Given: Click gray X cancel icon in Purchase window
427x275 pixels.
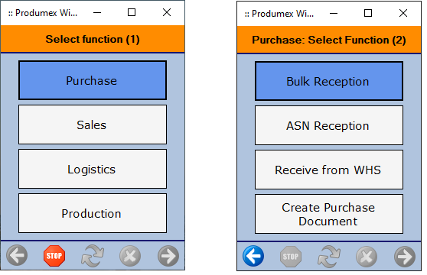Looking at the screenshot, I should click(367, 257).
